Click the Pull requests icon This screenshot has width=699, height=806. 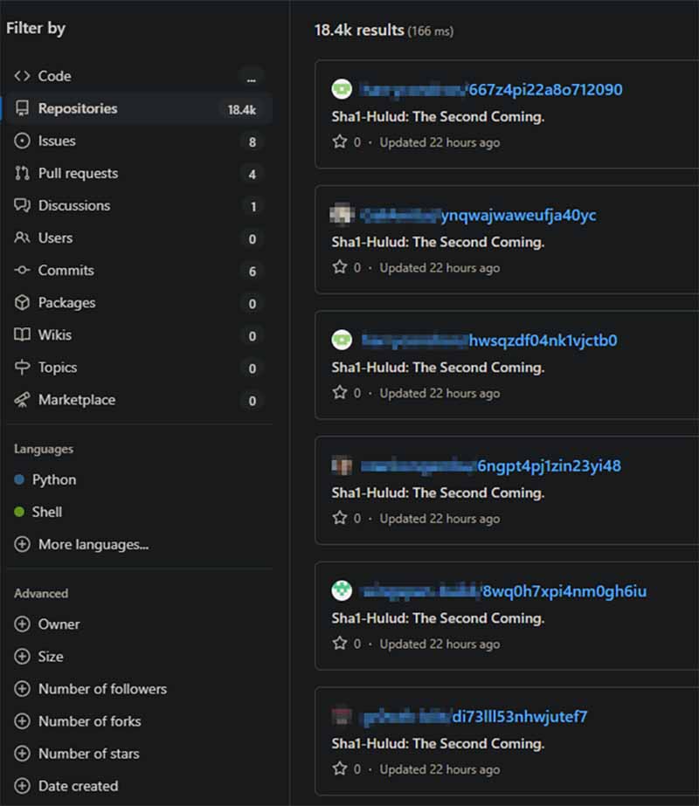click(22, 174)
